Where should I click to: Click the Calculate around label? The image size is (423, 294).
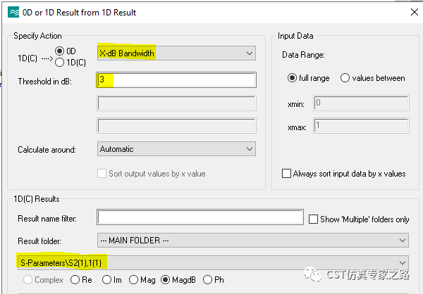[47, 150]
